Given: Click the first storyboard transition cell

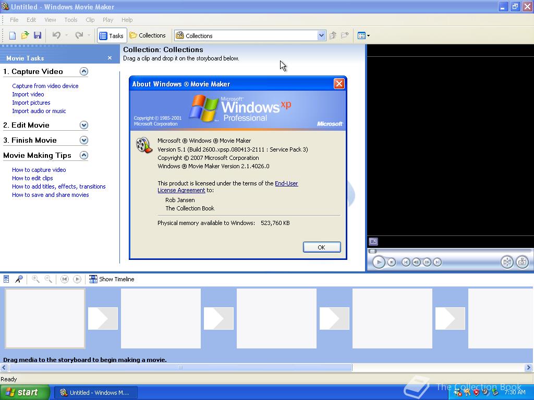Looking at the screenshot, I should coord(103,318).
